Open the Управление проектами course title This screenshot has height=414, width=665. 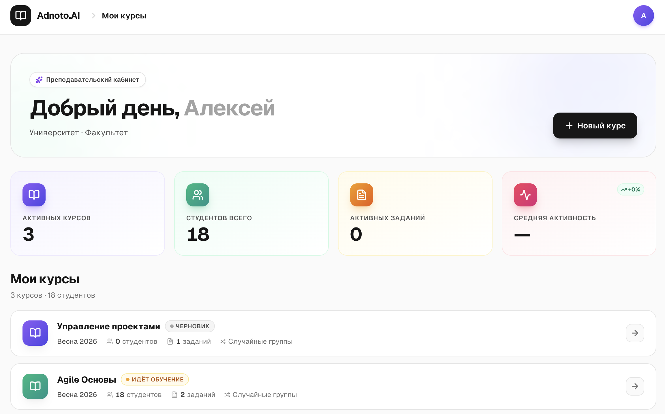[x=108, y=326]
